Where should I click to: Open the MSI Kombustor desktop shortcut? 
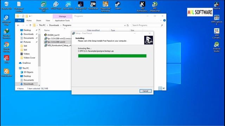tap(142, 6)
